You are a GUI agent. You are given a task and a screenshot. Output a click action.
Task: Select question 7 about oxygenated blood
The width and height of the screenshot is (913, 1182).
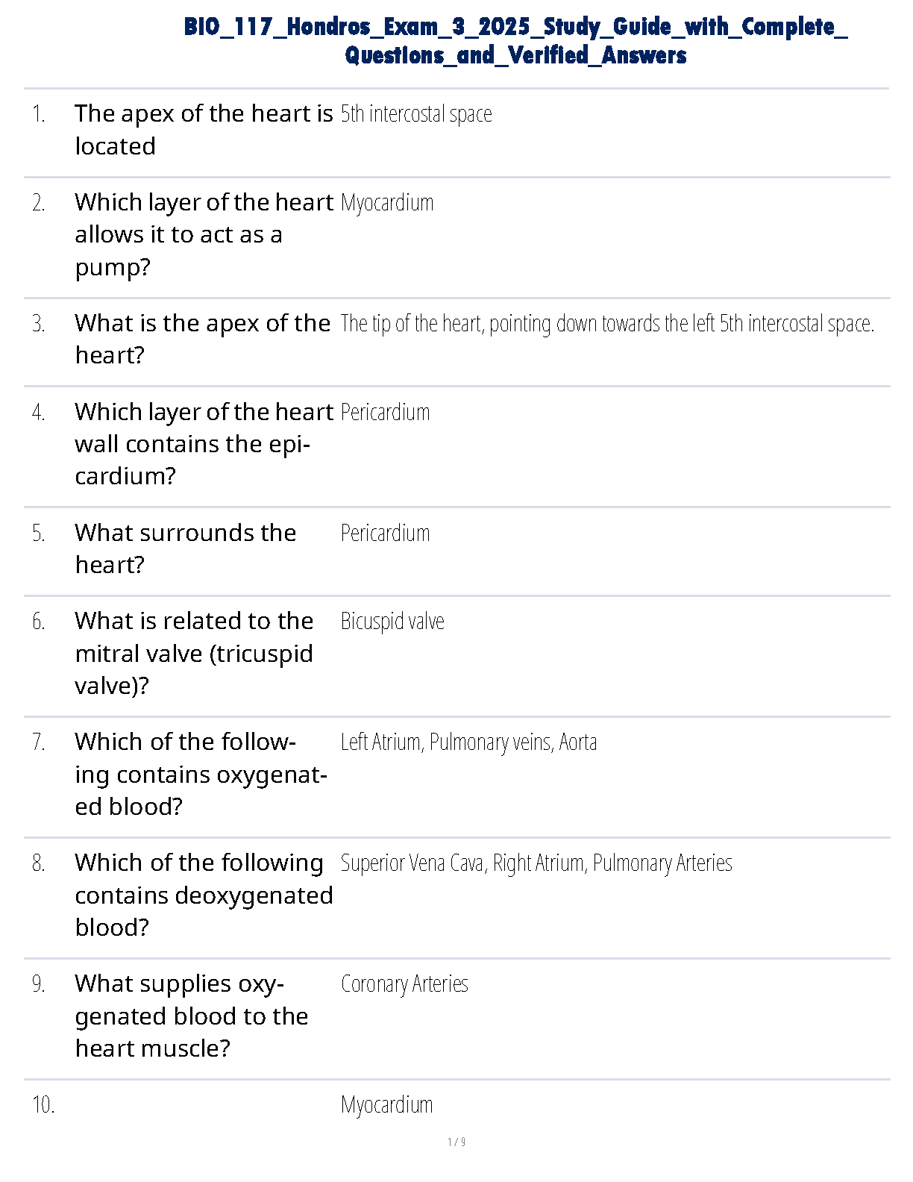point(201,774)
